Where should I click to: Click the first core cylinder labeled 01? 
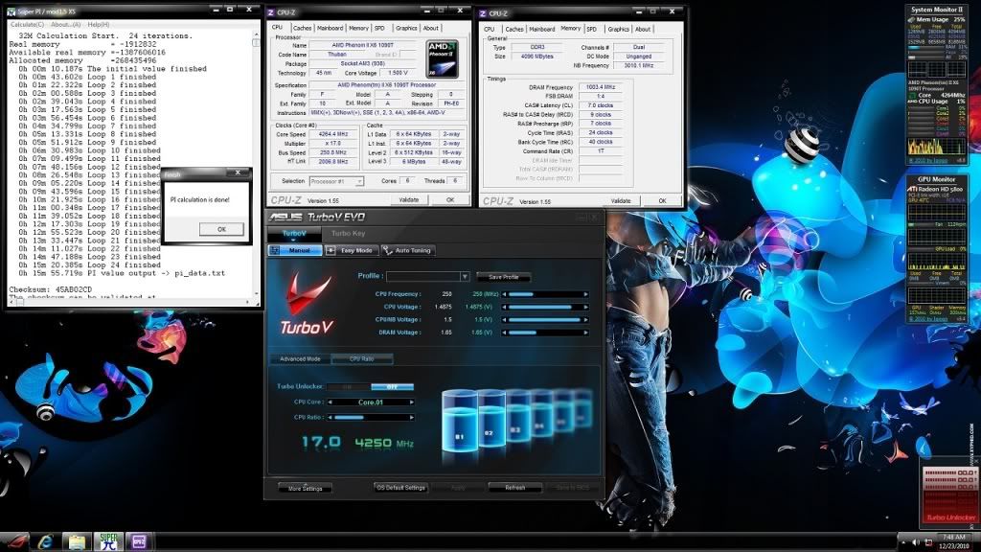[x=460, y=421]
